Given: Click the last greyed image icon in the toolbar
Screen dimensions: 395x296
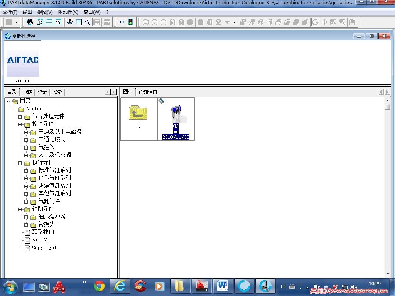Looking at the screenshot, I should pyautogui.click(x=353, y=22).
